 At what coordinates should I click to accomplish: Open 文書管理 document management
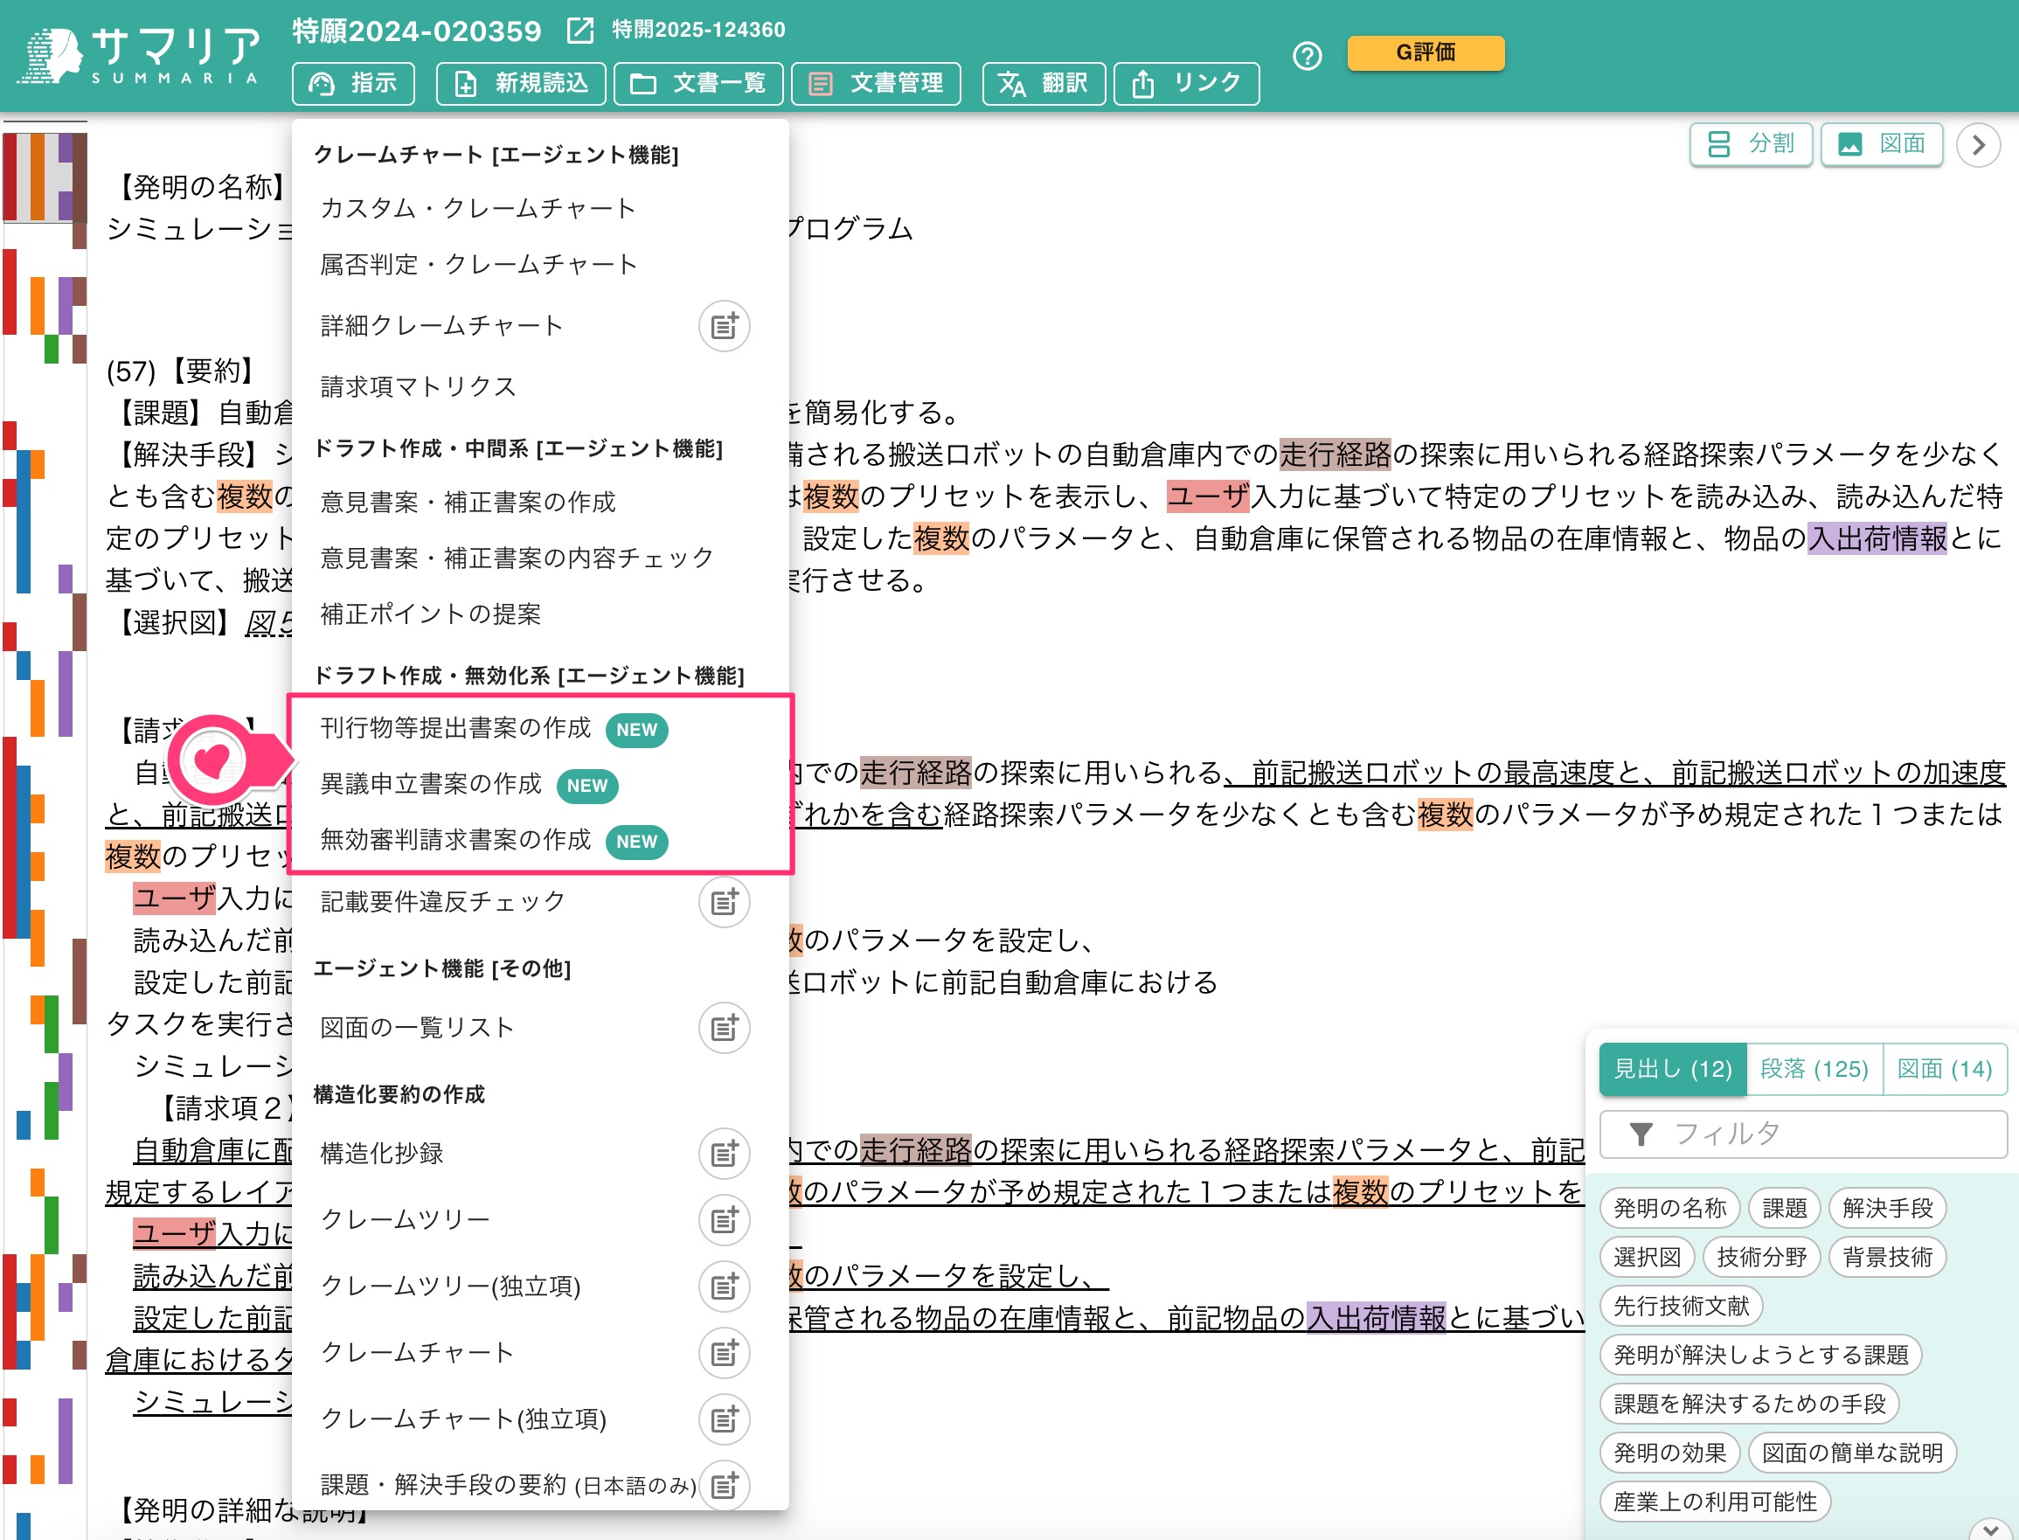[876, 83]
